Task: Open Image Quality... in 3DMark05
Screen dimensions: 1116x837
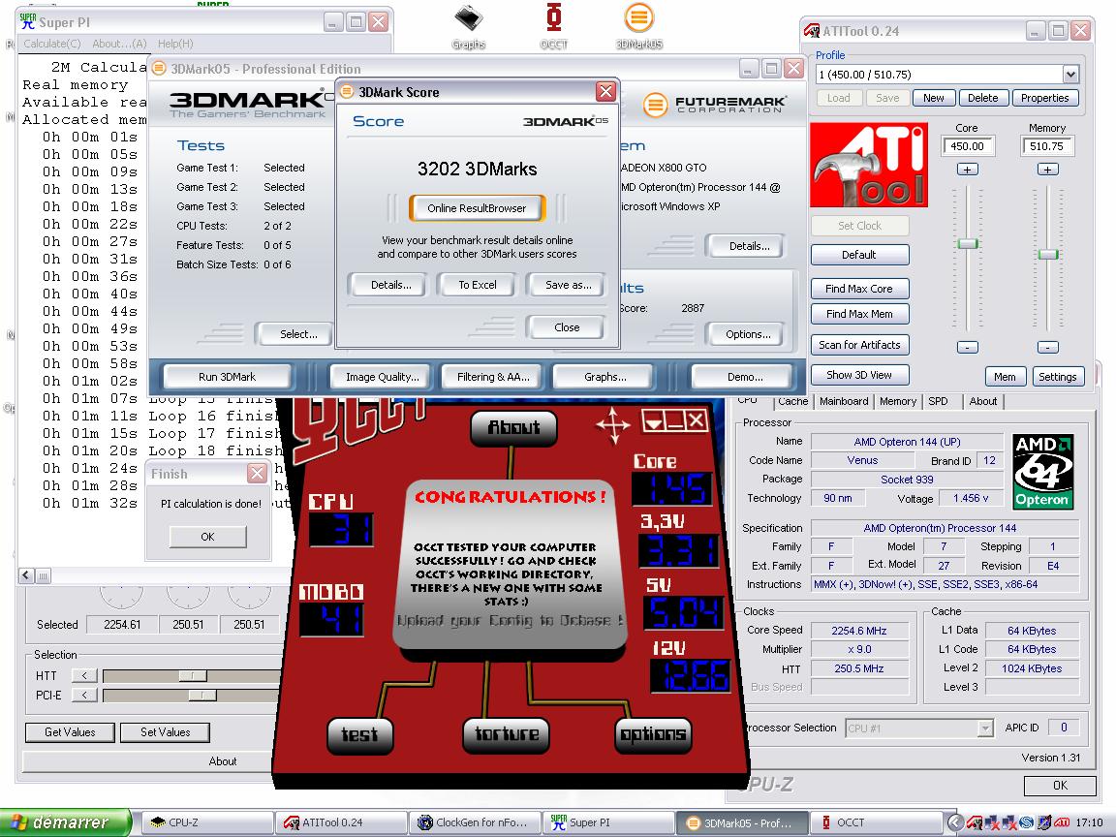Action: pos(383,377)
